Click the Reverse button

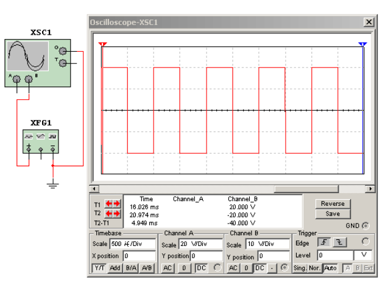333,203
